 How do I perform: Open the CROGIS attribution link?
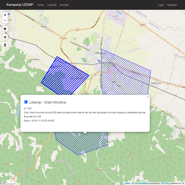pyautogui.click(x=164, y=183)
